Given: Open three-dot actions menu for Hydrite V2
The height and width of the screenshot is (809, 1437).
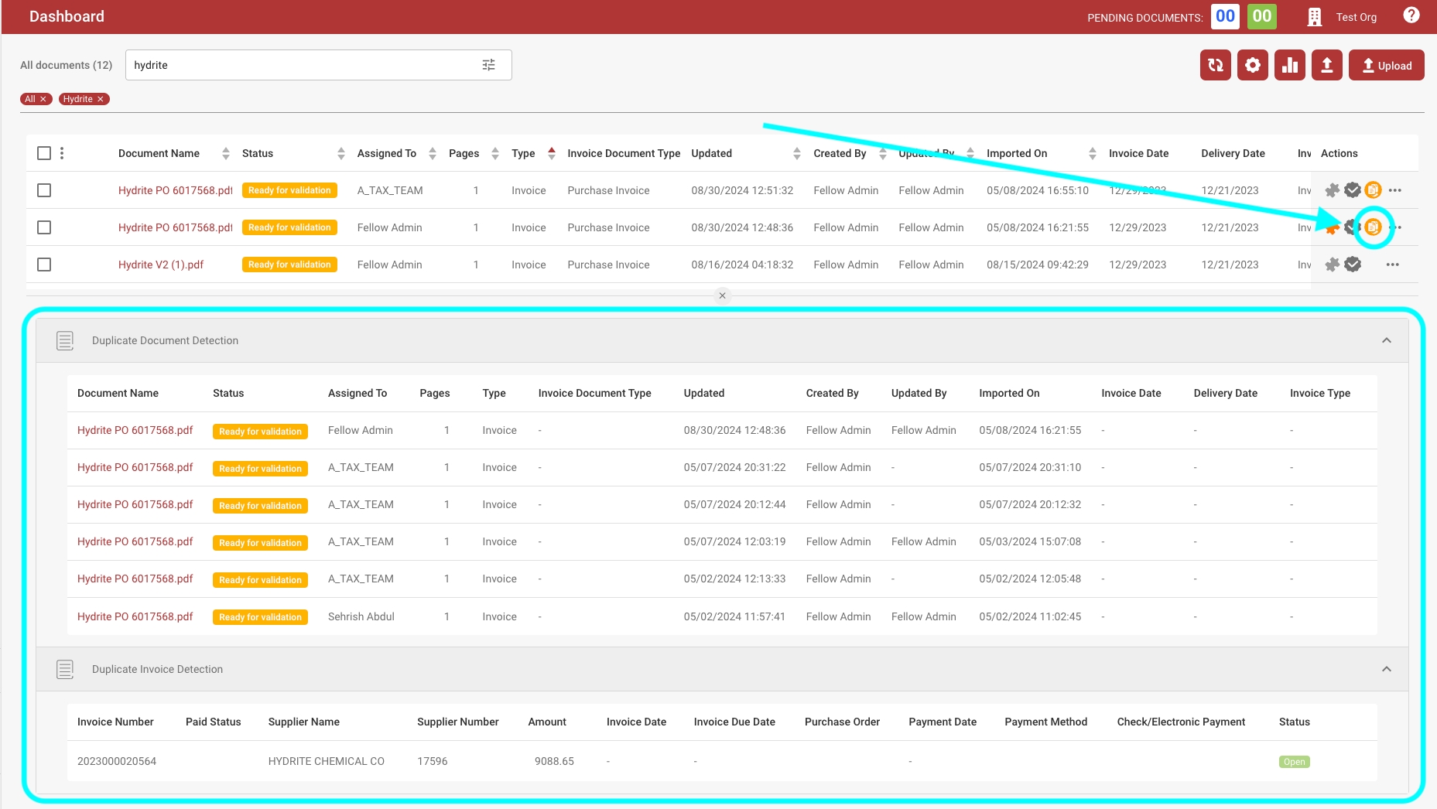Looking at the screenshot, I should click(x=1393, y=265).
